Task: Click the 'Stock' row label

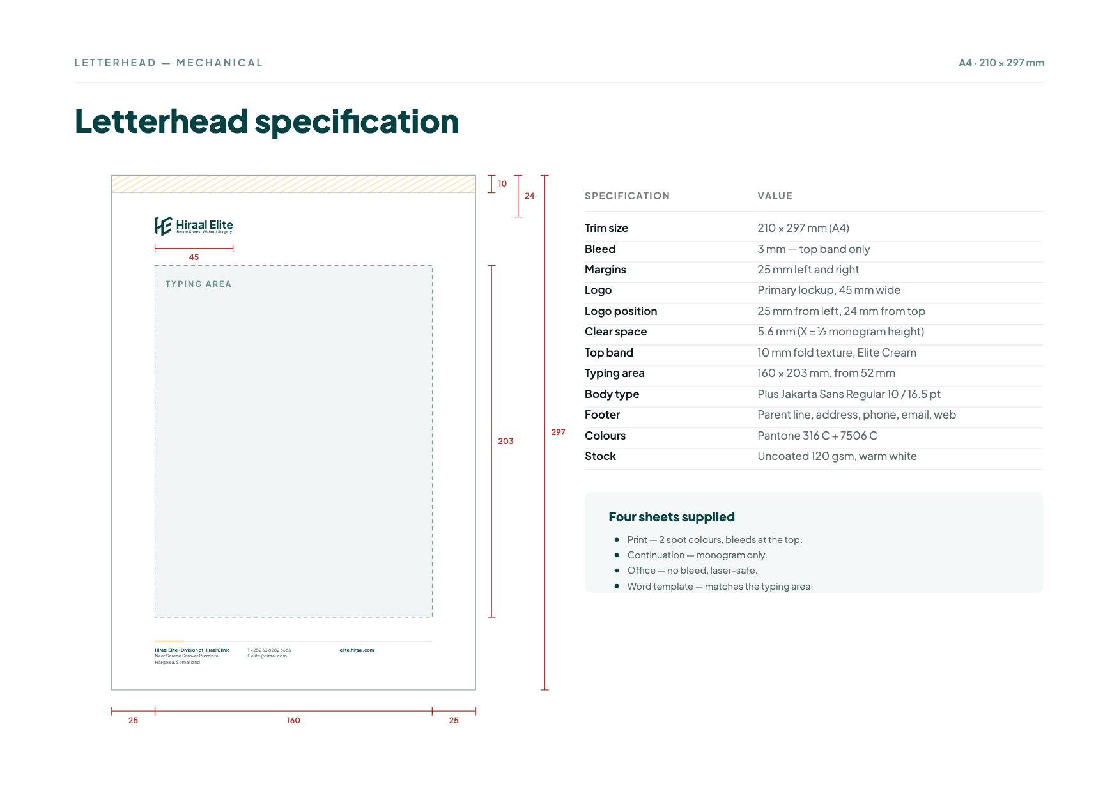Action: point(600,456)
